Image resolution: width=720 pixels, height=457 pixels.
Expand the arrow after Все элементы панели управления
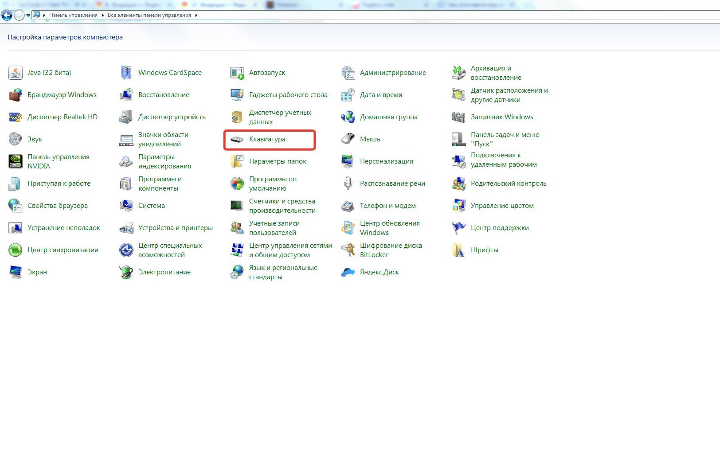coord(196,15)
